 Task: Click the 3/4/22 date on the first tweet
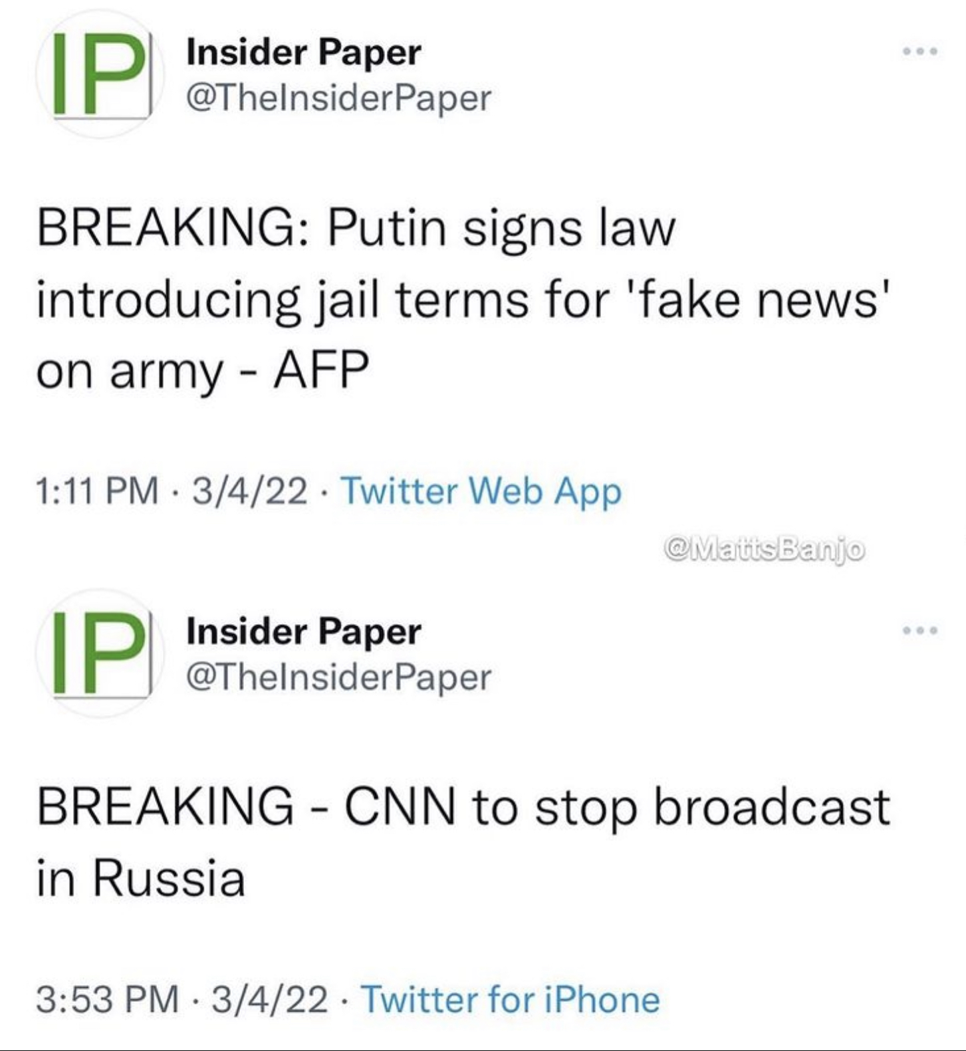click(250, 491)
